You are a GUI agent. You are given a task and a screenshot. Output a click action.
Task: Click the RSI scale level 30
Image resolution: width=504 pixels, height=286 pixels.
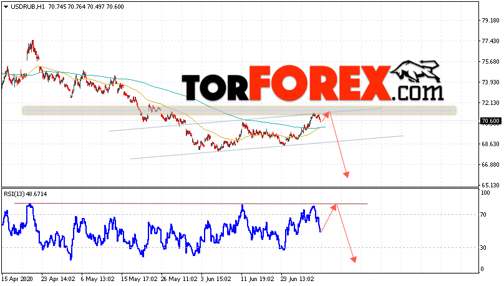tap(483, 248)
